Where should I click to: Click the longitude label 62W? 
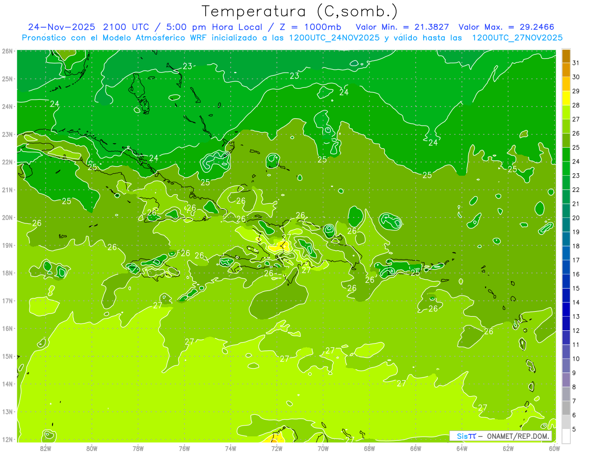coord(508,448)
